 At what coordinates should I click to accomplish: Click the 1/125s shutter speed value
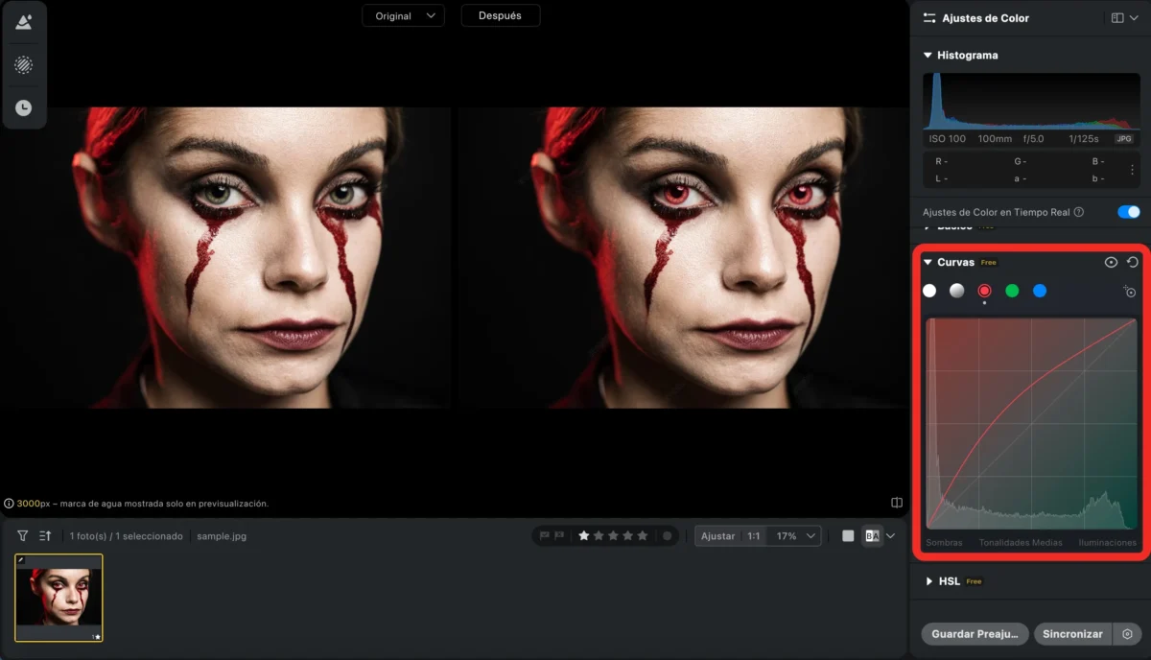(x=1085, y=139)
